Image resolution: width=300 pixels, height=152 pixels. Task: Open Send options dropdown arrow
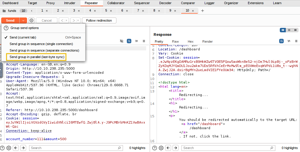pos(23,20)
